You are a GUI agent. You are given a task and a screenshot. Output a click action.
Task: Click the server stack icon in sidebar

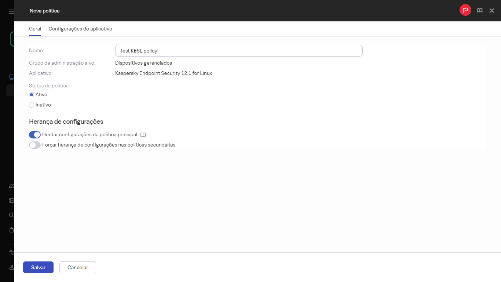(x=11, y=200)
